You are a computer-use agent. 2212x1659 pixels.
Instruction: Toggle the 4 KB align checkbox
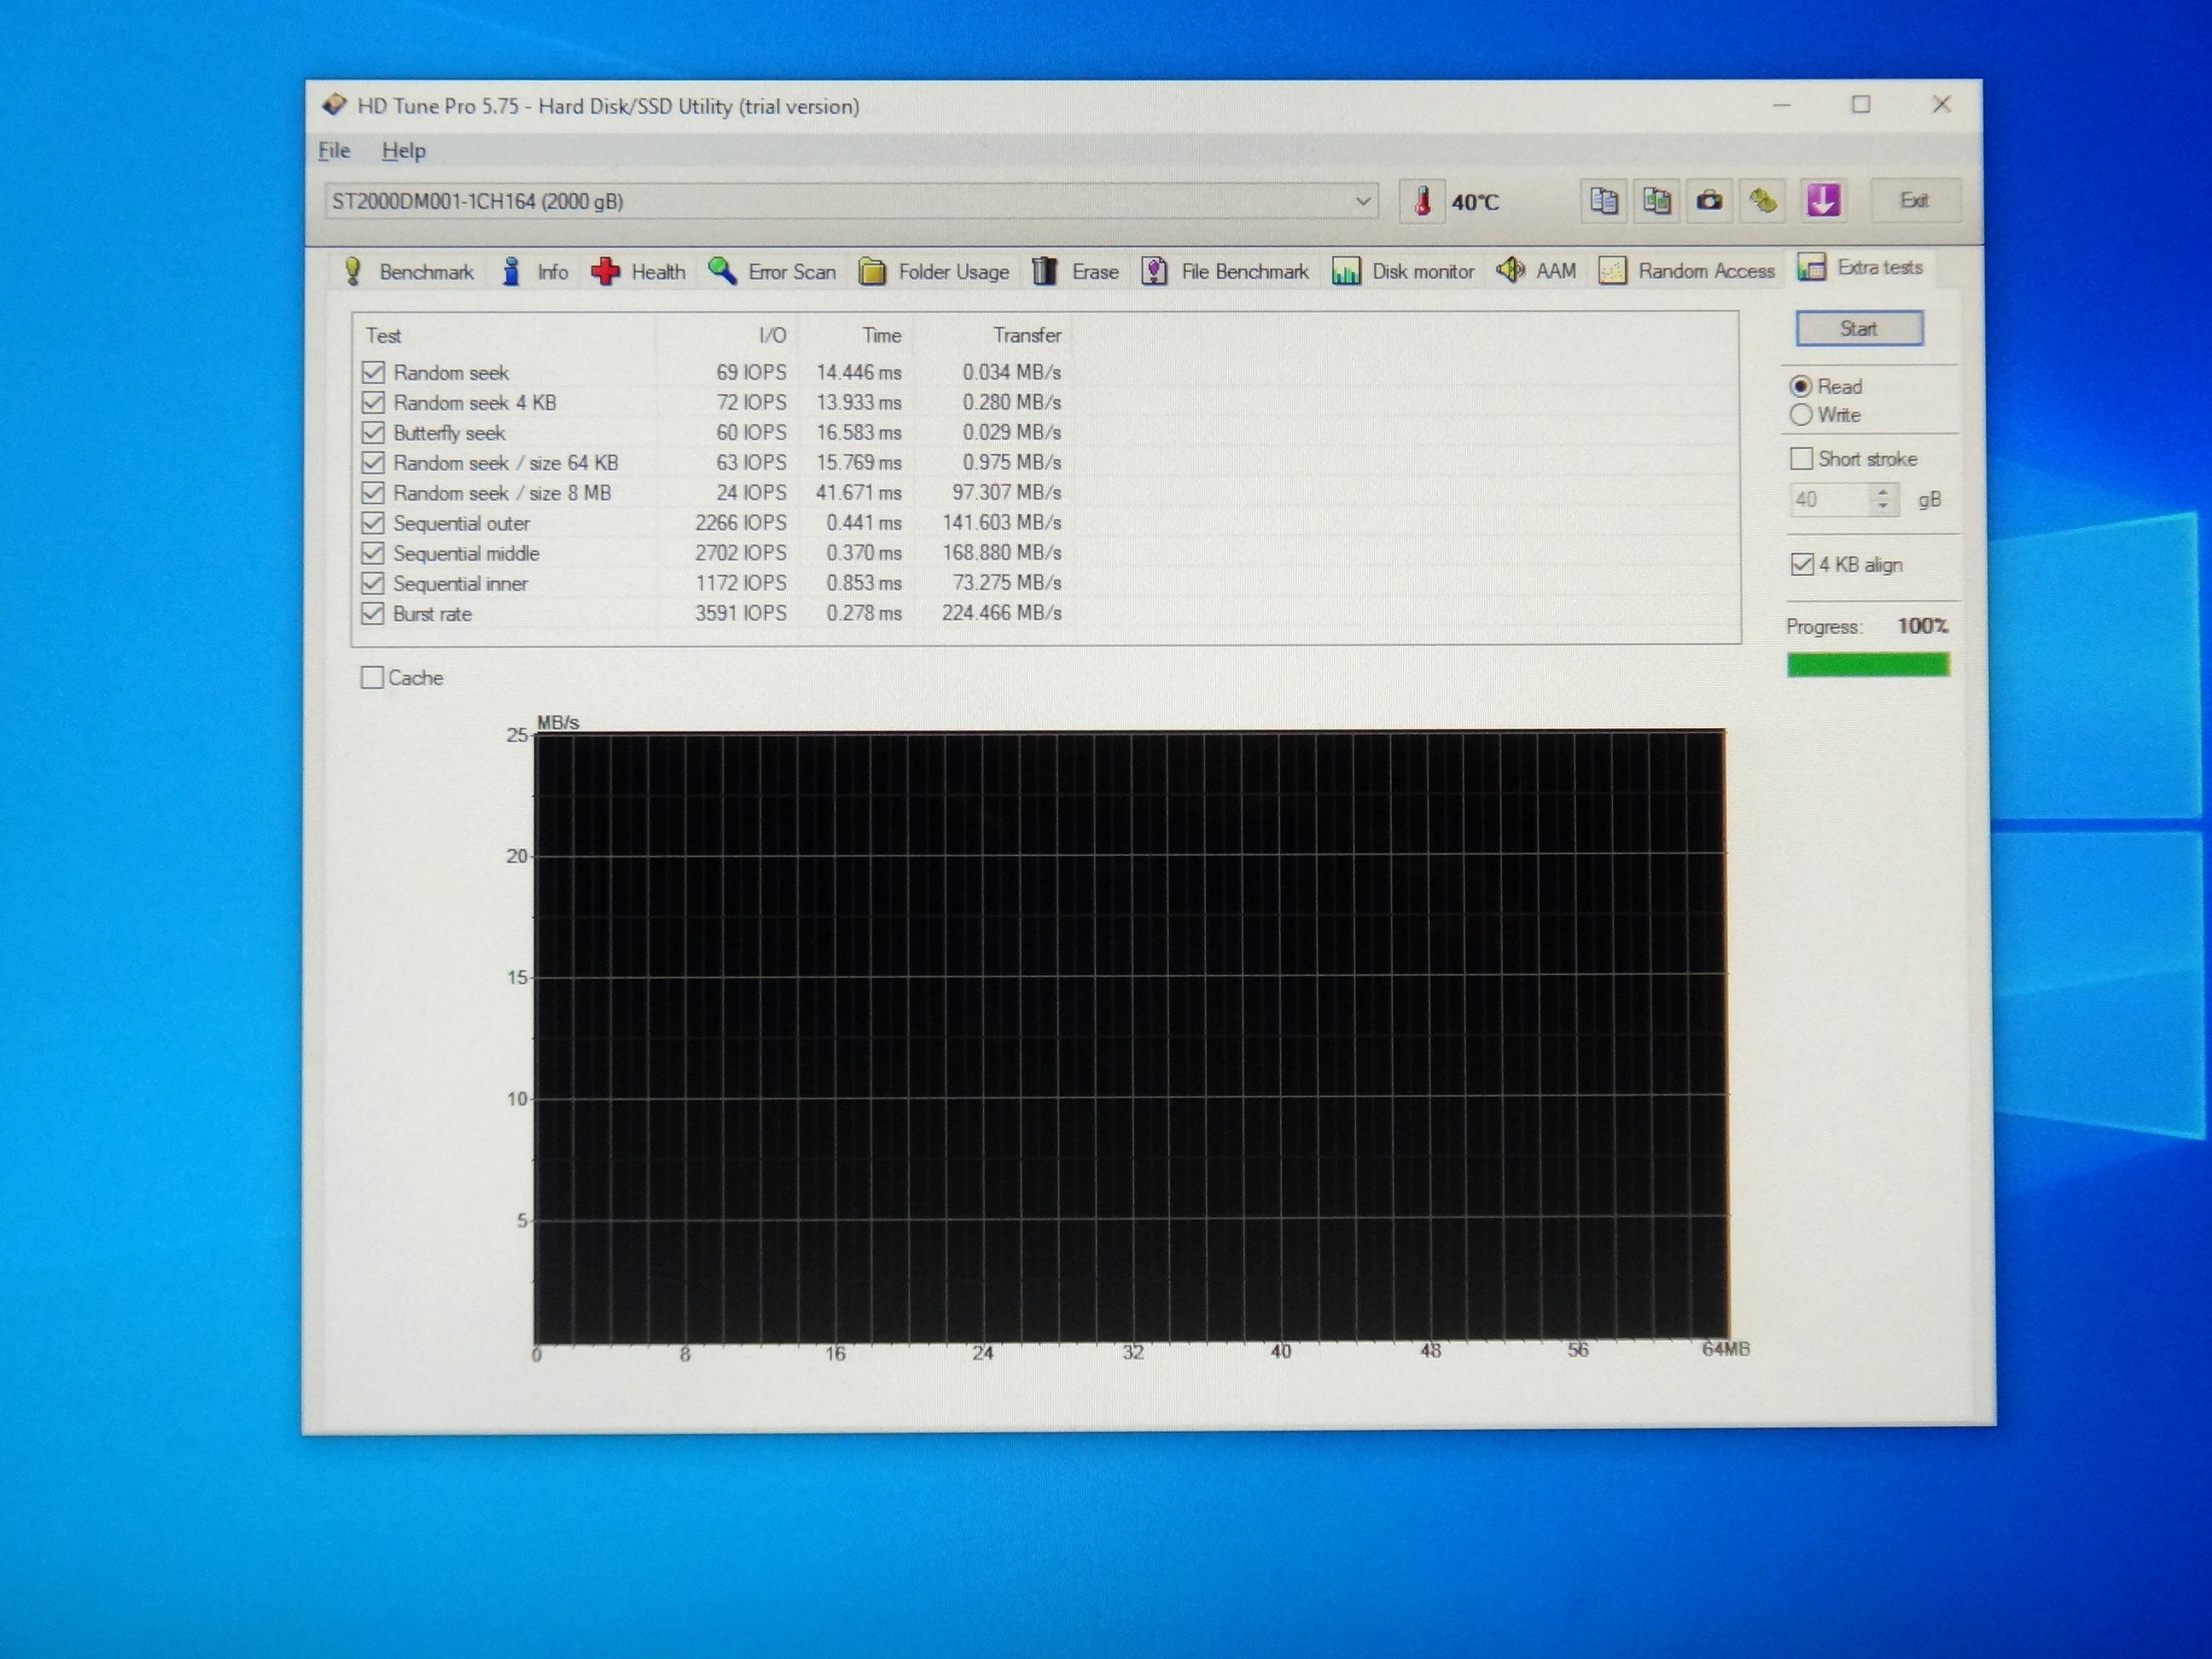[1802, 565]
